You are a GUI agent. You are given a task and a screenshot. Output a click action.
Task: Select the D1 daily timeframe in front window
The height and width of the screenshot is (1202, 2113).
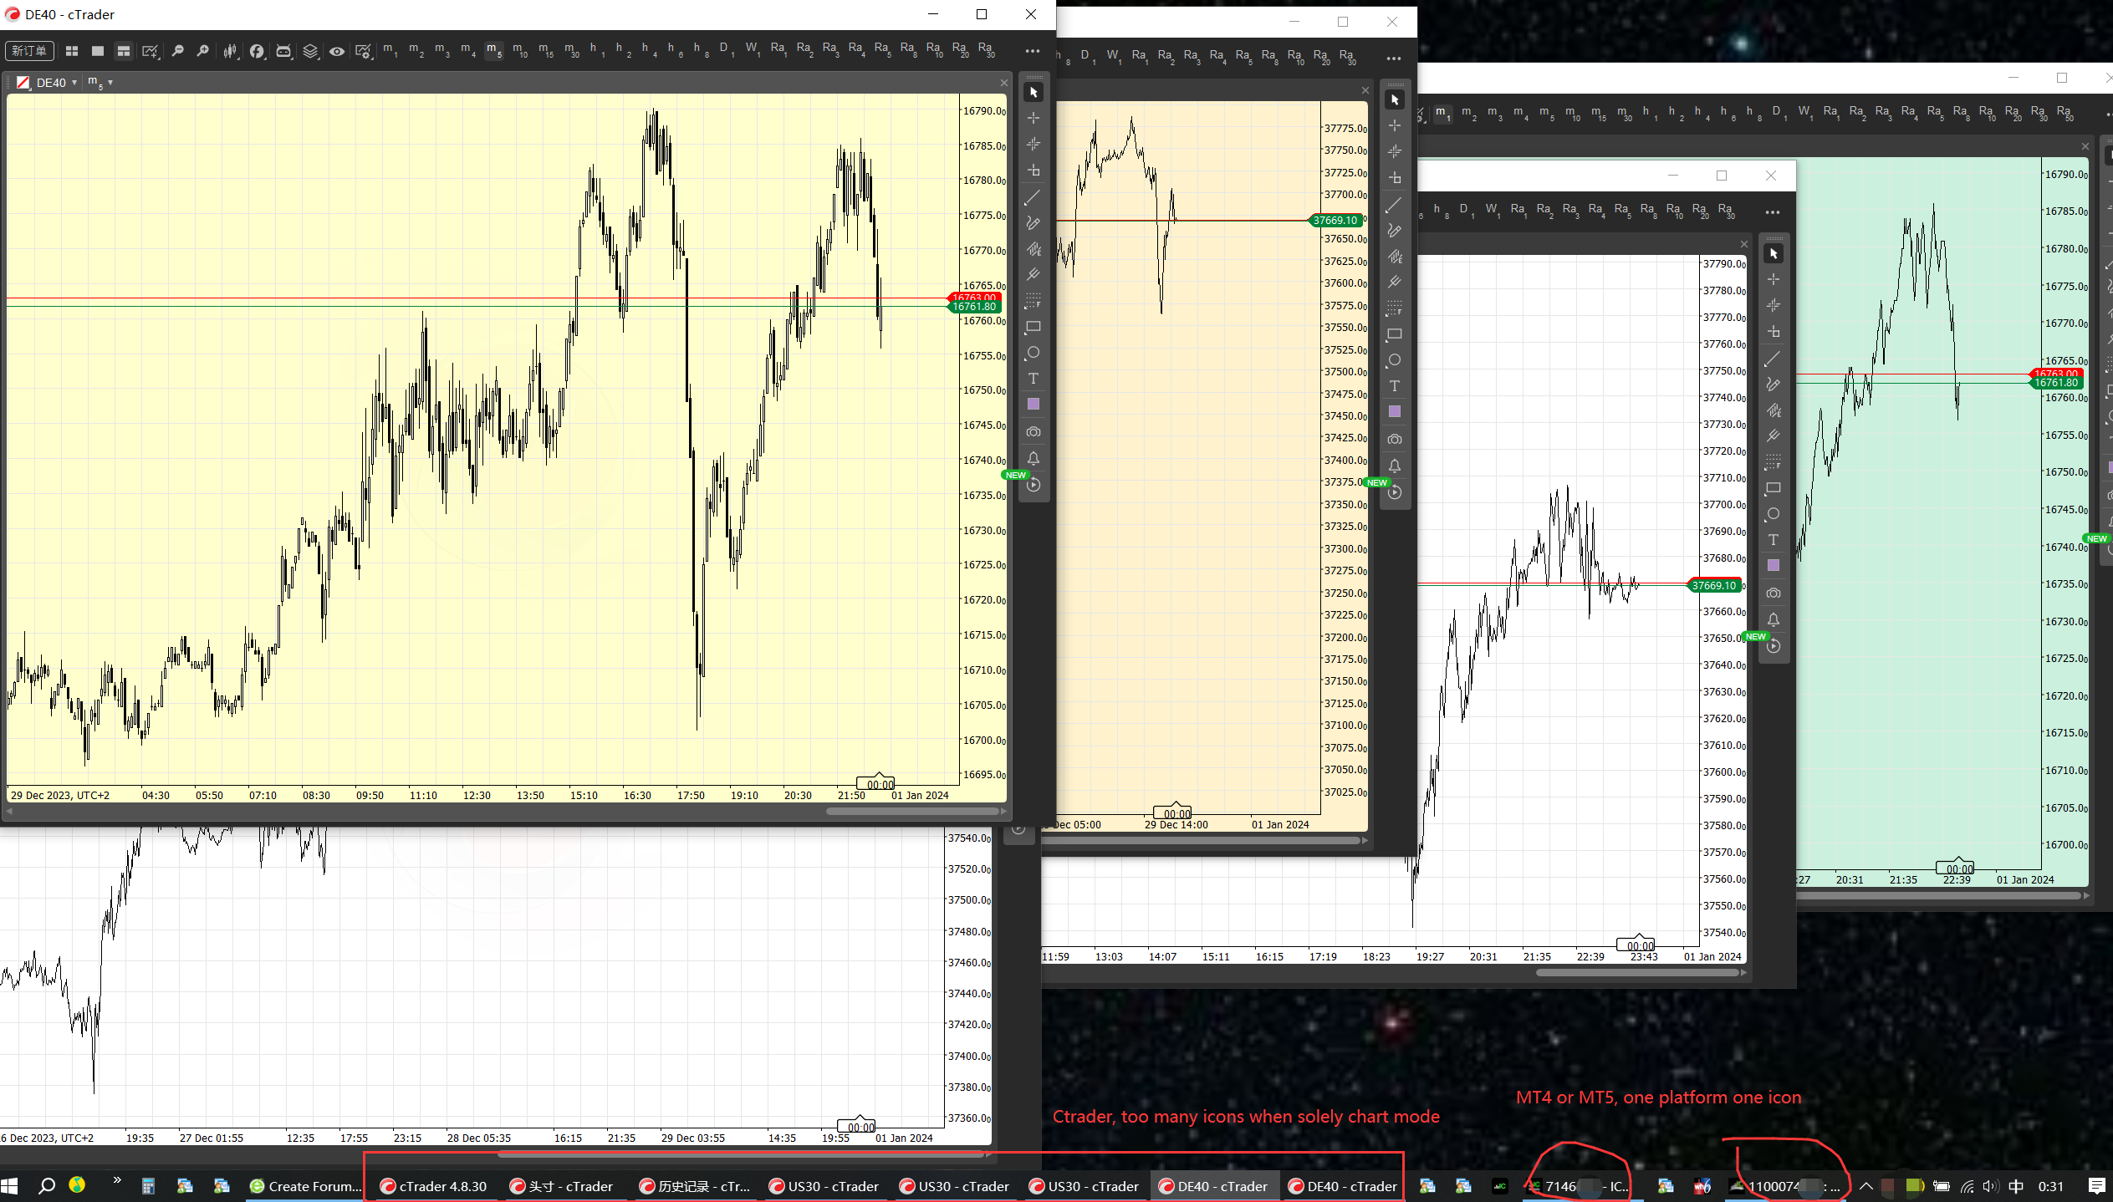click(726, 50)
